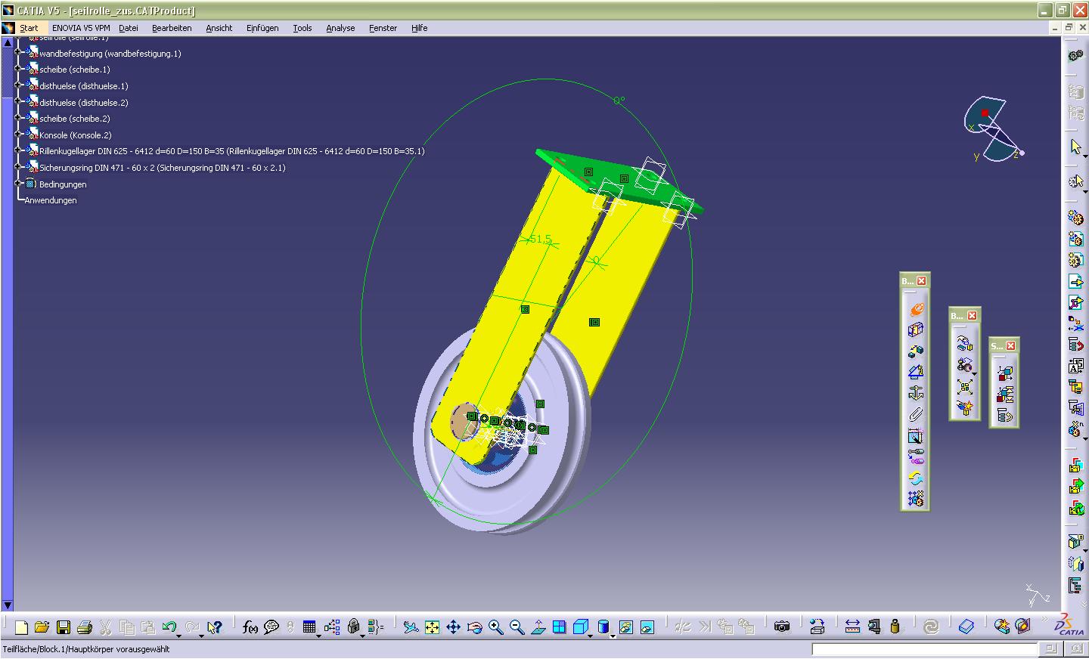Click the Angle Constraint icon
Image resolution: width=1089 pixels, height=659 pixels.
916,372
